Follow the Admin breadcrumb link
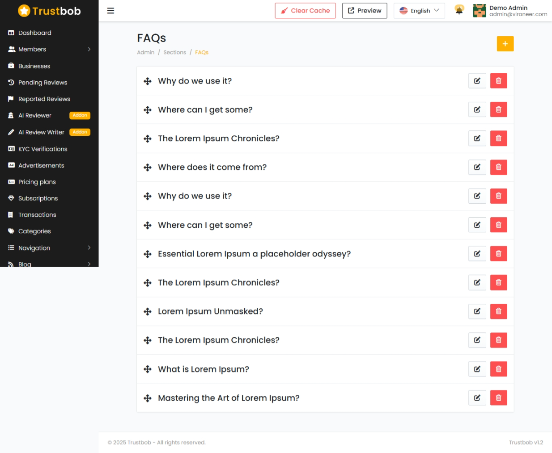 click(146, 52)
